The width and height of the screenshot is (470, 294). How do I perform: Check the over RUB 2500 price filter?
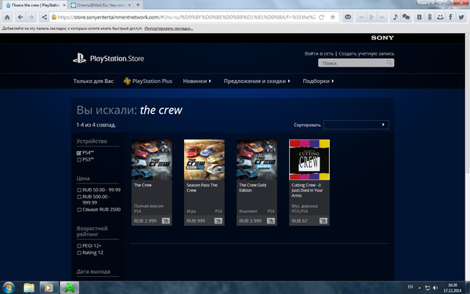[x=79, y=209]
